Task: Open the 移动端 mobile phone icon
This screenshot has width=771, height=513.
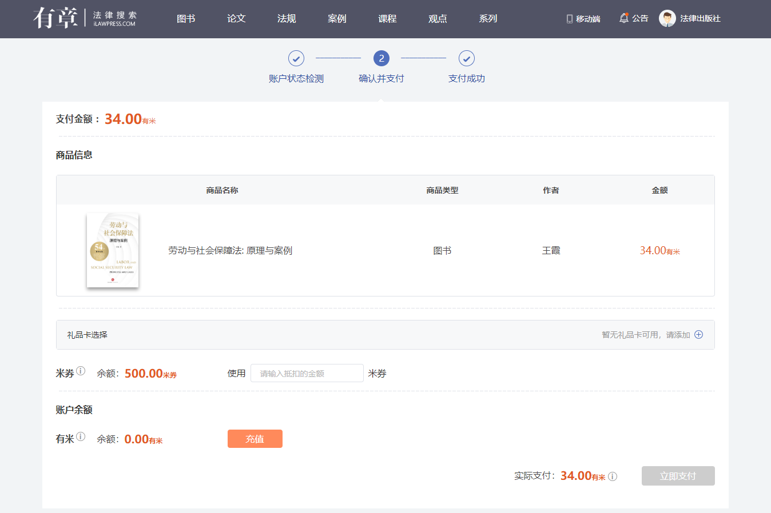Action: click(x=569, y=19)
